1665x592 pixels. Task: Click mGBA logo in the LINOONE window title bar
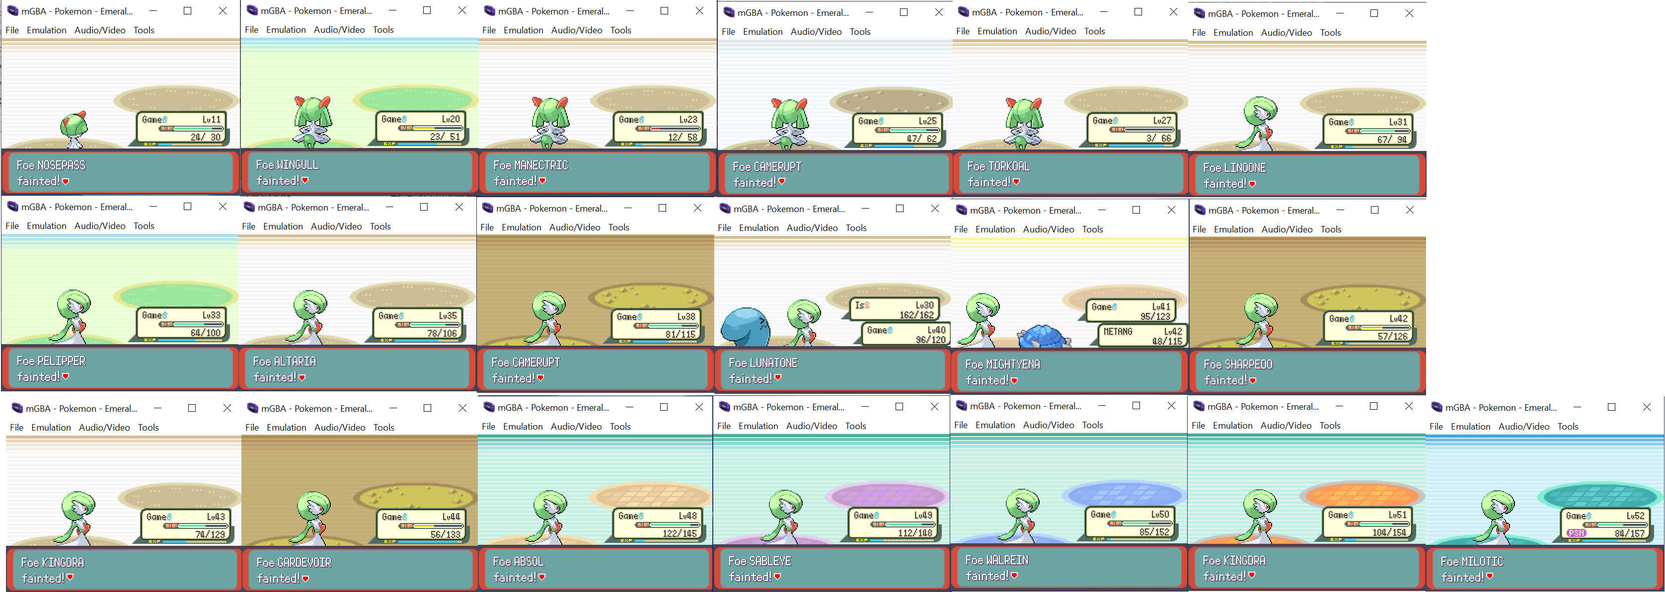(1199, 13)
